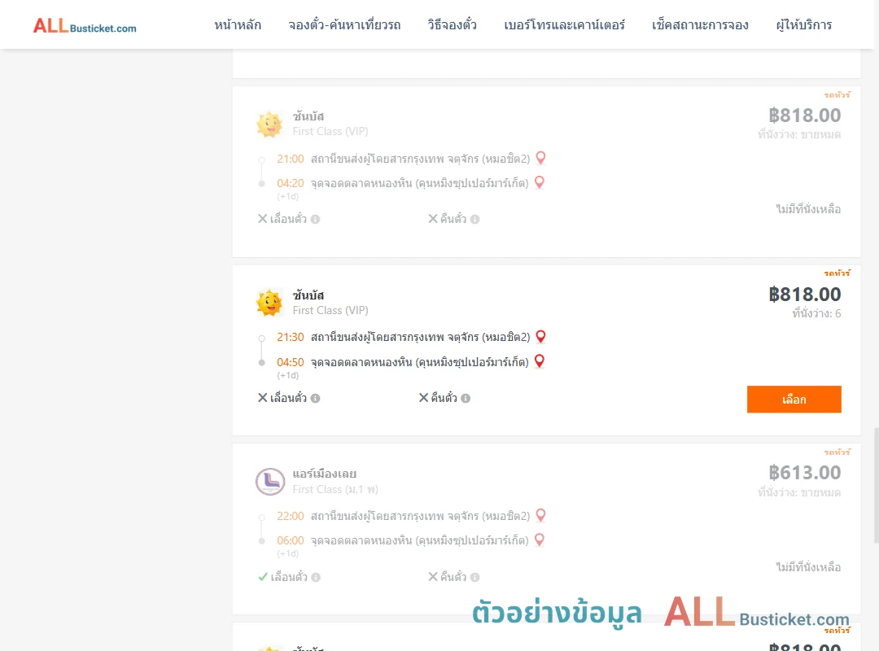
Task: Click the ALLBusticket.com logo in header
Action: pyautogui.click(x=85, y=26)
